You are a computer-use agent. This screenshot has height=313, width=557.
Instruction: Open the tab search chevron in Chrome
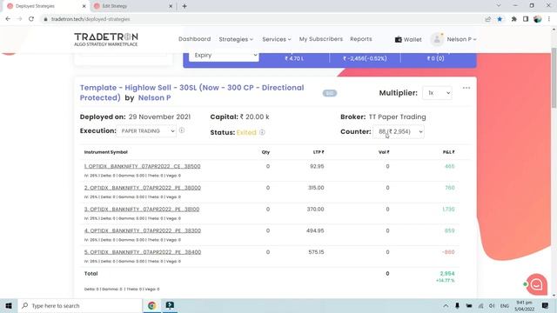click(x=499, y=6)
